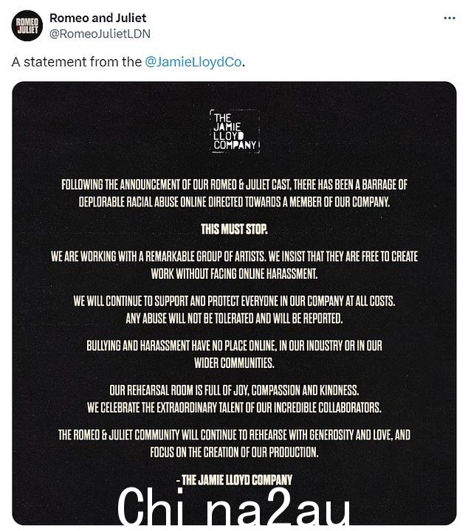Click the '- The Jamie Lloyd Company' signature
The height and width of the screenshot is (531, 468).
[234, 479]
